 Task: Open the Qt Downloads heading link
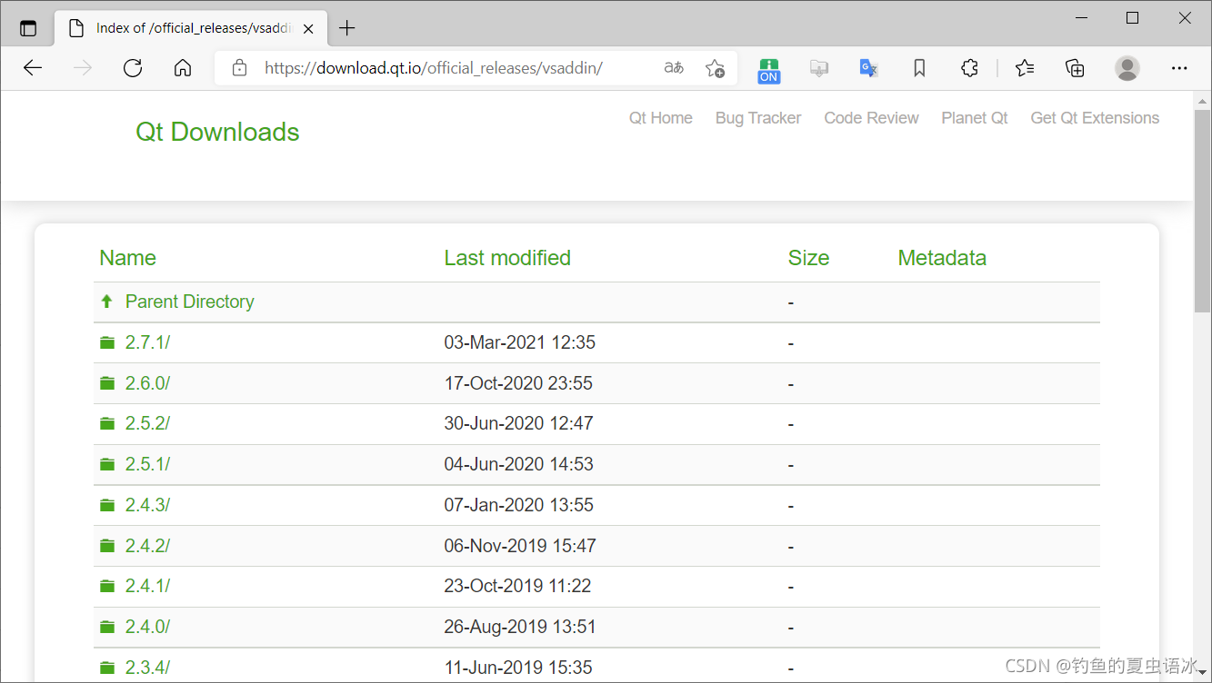217,132
